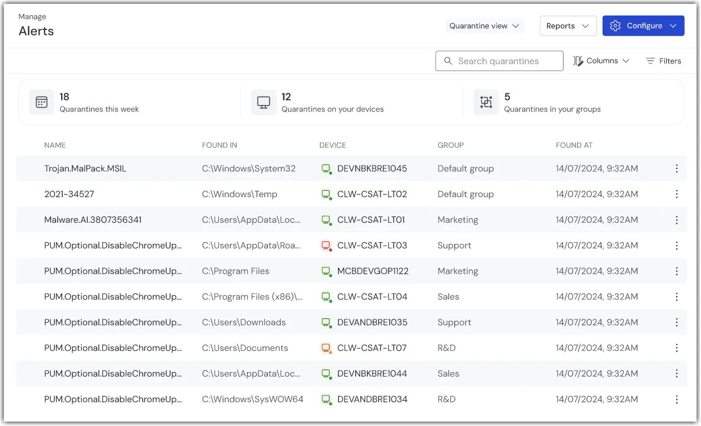The height and width of the screenshot is (426, 701).
Task: Open kebab menu for DEVANDBRE1035 row
Action: [x=677, y=322]
